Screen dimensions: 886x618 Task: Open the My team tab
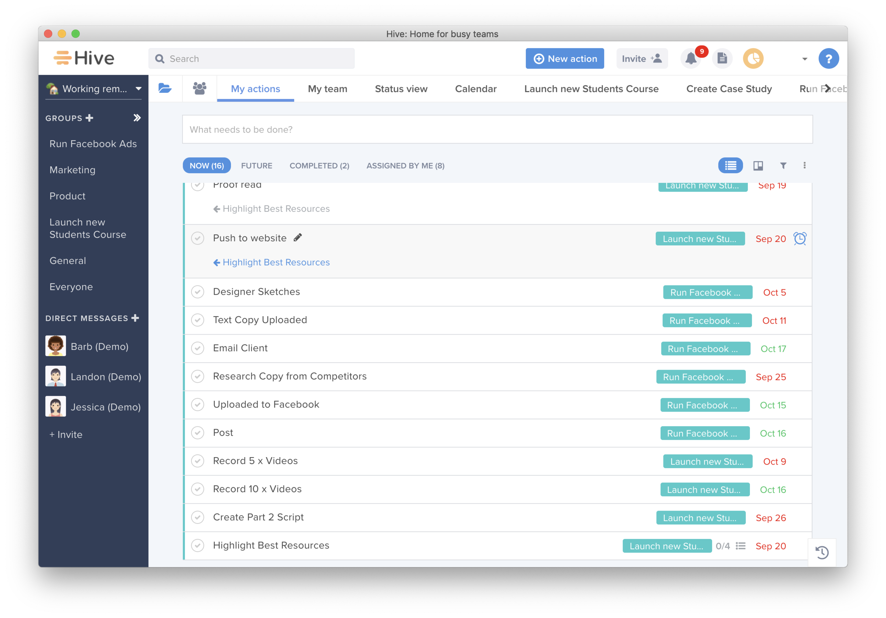(327, 89)
